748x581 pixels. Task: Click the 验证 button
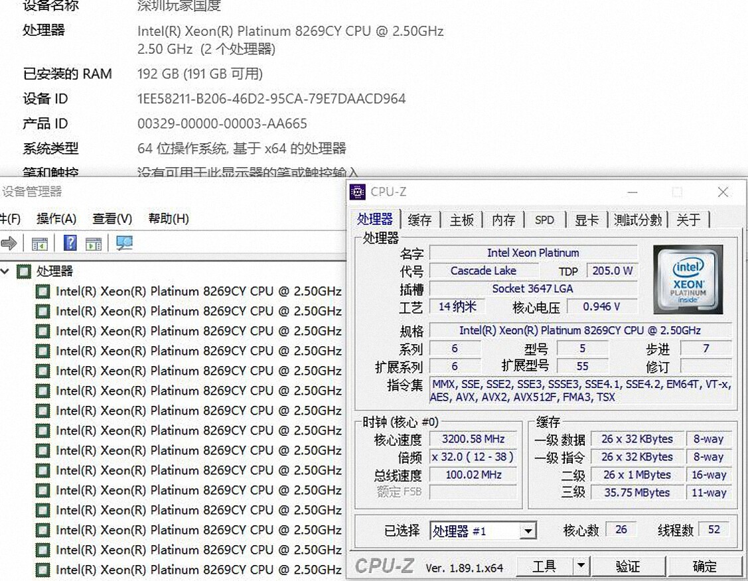[x=627, y=566]
